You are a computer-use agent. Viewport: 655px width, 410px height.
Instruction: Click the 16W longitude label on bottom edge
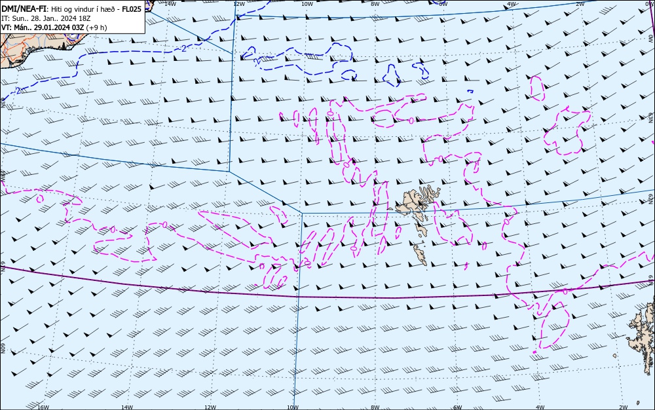43,407
